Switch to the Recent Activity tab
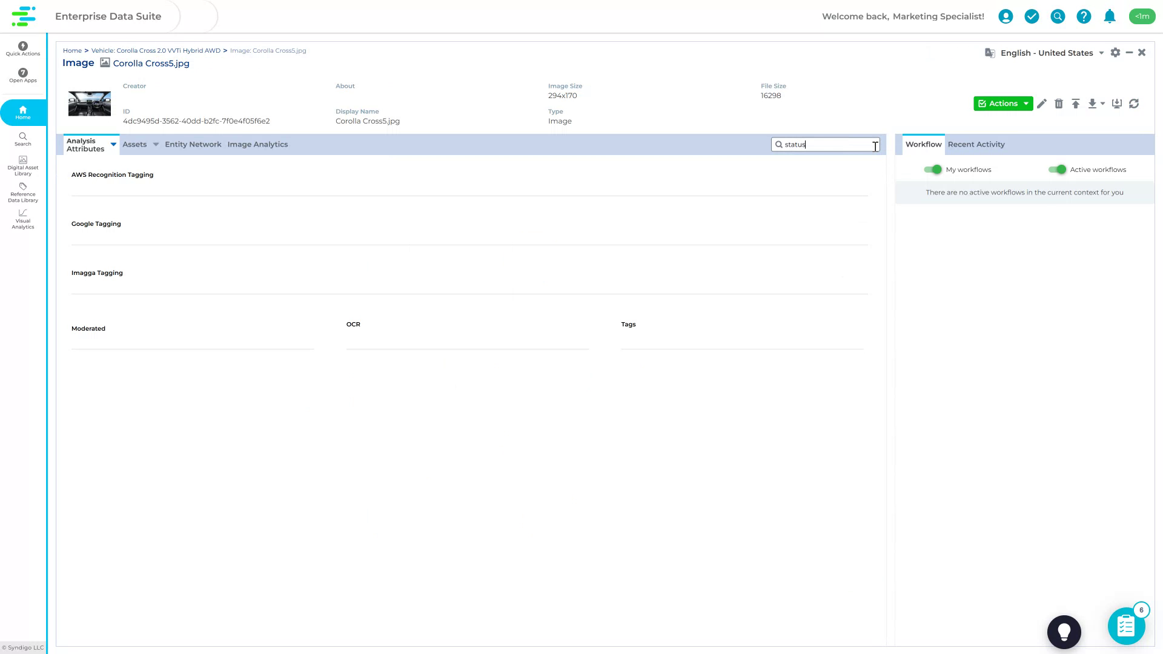This screenshot has width=1163, height=654. 976,144
